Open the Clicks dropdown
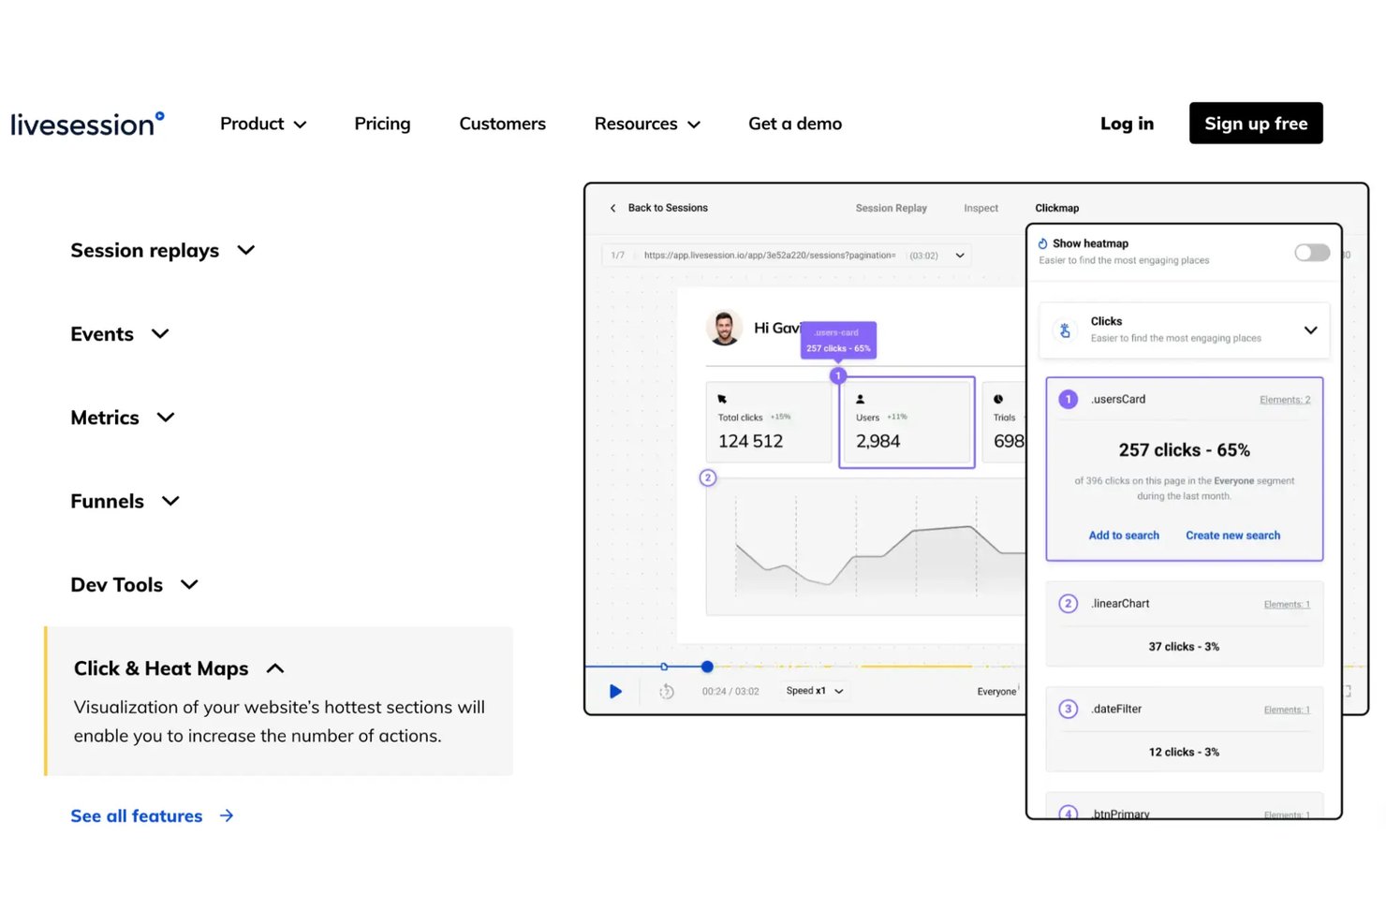 [1310, 330]
